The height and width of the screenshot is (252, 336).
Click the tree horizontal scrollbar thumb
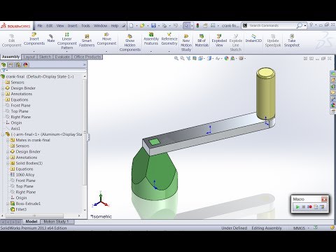pos(34,216)
